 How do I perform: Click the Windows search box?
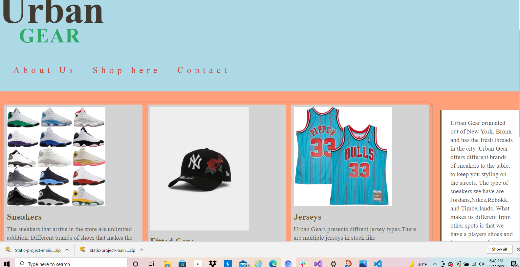pyautogui.click(x=72, y=264)
